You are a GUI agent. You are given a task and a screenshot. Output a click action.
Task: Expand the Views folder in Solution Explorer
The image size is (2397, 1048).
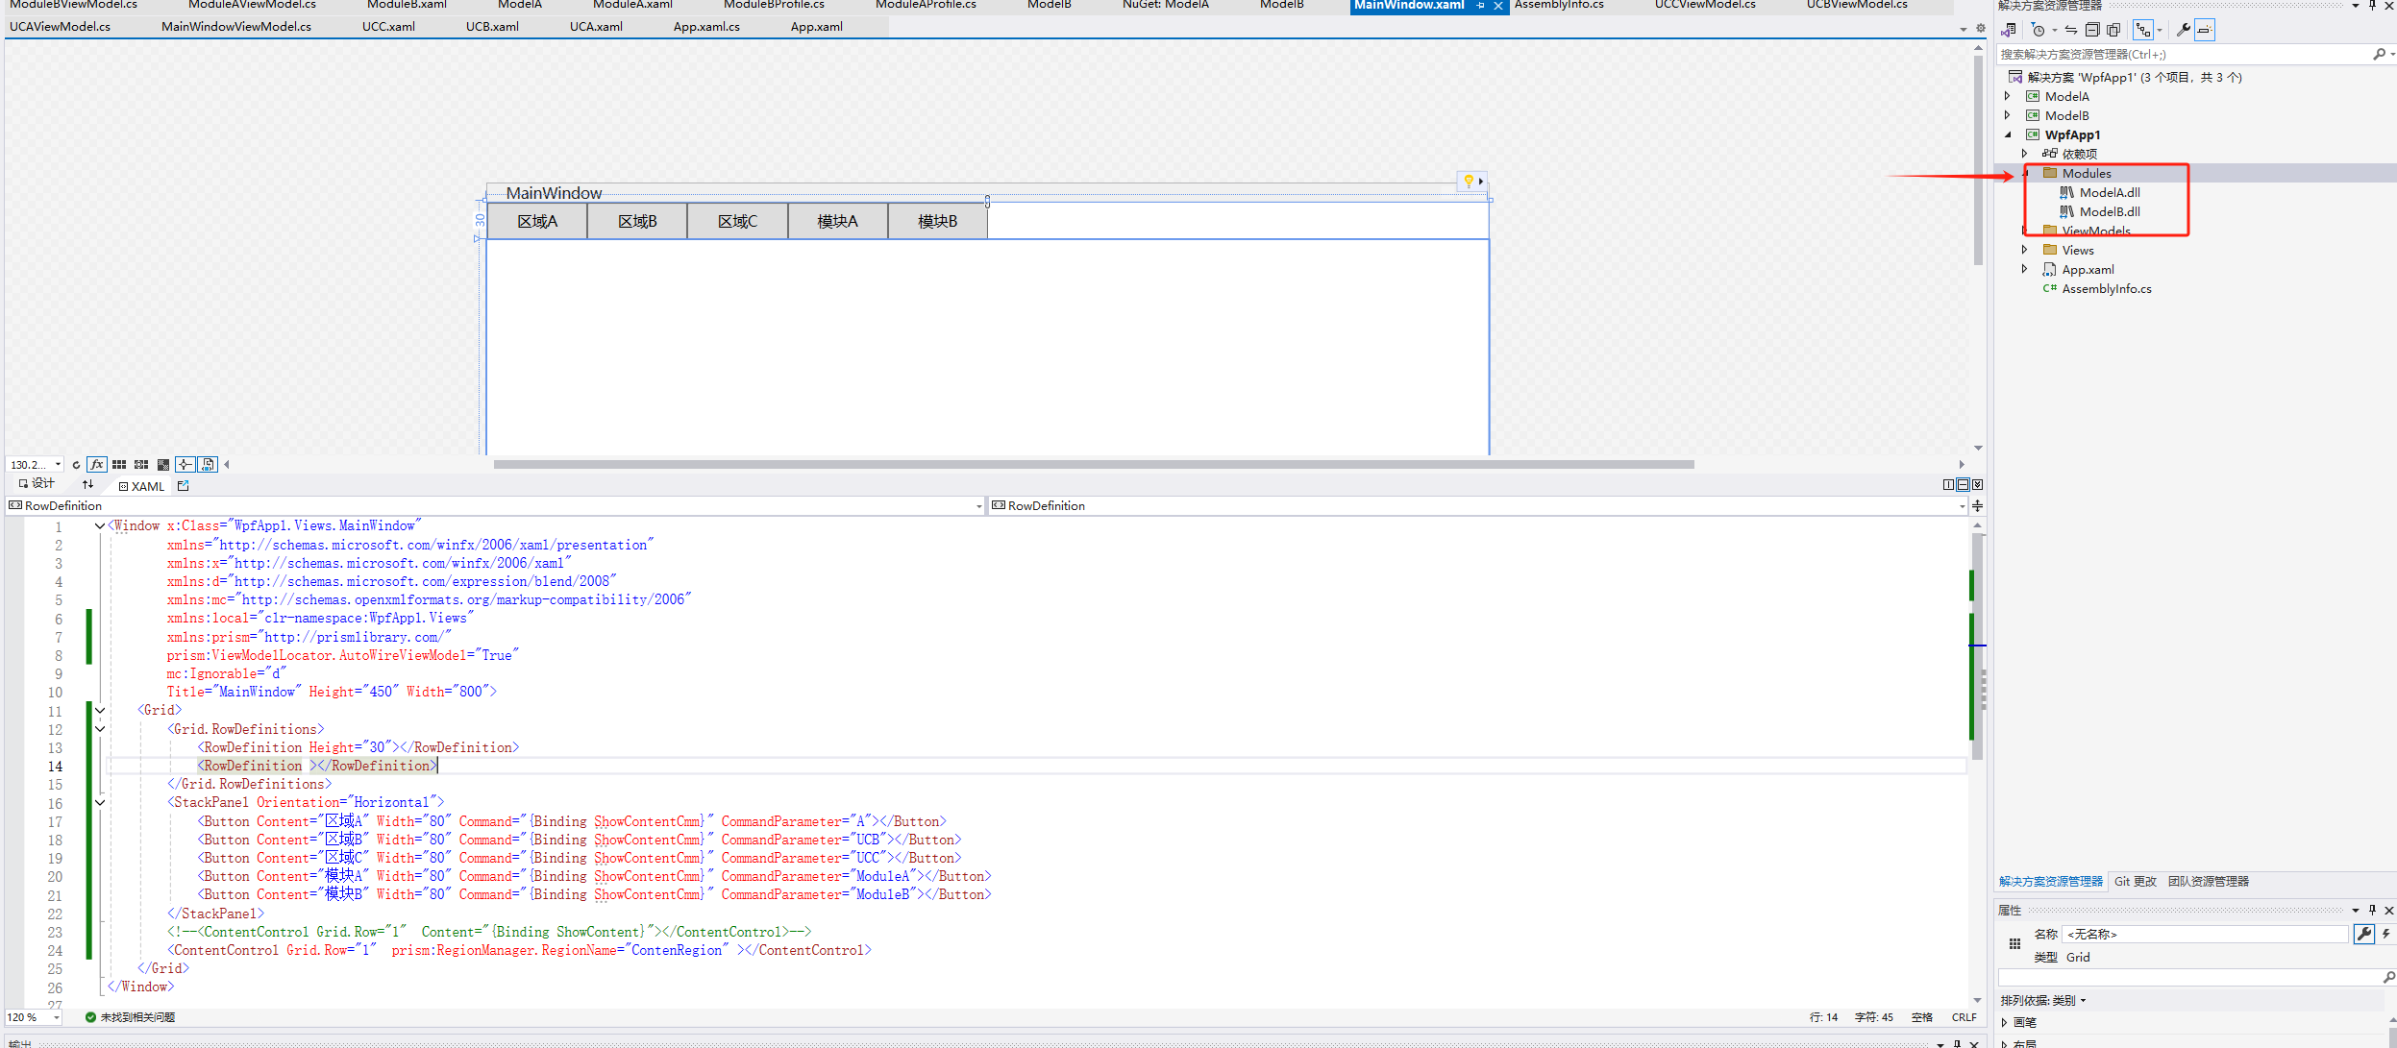click(x=2024, y=250)
